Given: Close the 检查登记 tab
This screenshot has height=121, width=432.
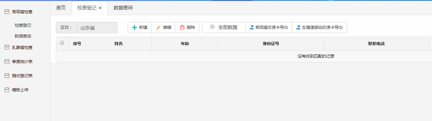Looking at the screenshot, I should coord(100,8).
